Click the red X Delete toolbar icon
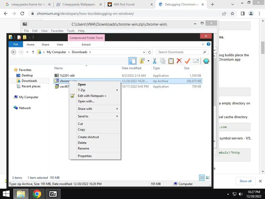The height and width of the screenshot is (199, 265). click(x=179, y=61)
